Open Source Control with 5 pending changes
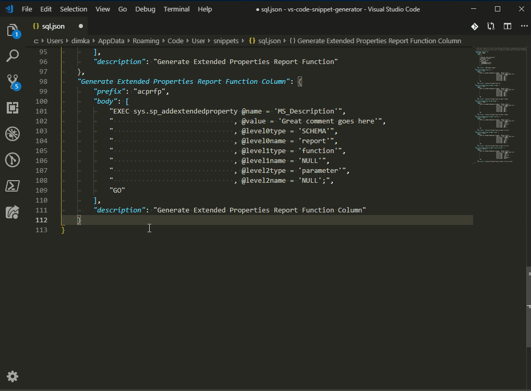The height and width of the screenshot is (391, 531). pos(13,81)
